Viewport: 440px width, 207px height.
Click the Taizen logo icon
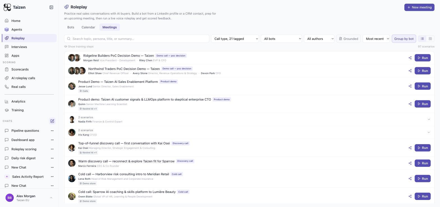tap(7, 7)
